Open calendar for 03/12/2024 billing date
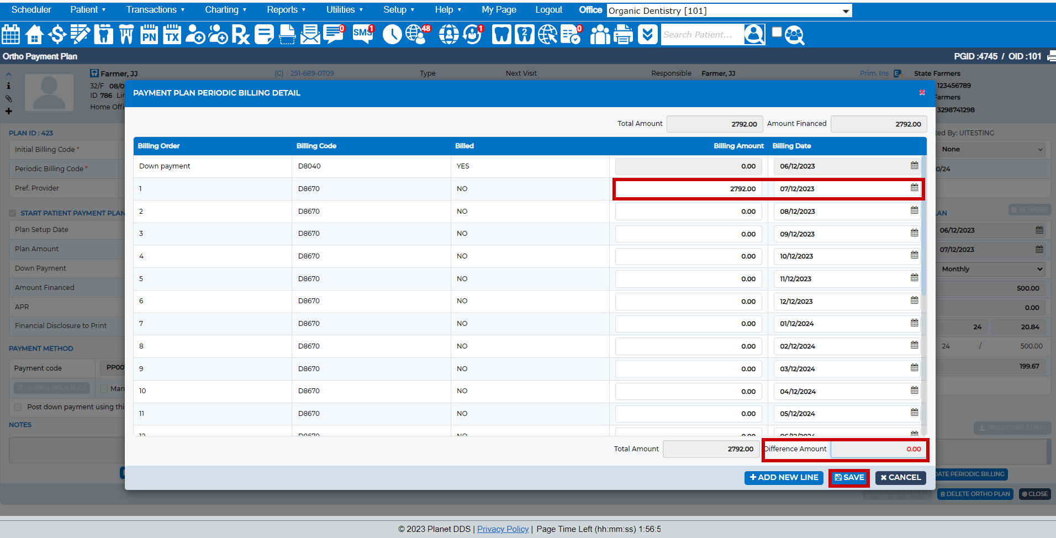 (914, 368)
